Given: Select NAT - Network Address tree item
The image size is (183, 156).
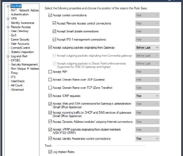Looking at the screenshot, I should pyautogui.click(x=25, y=10).
